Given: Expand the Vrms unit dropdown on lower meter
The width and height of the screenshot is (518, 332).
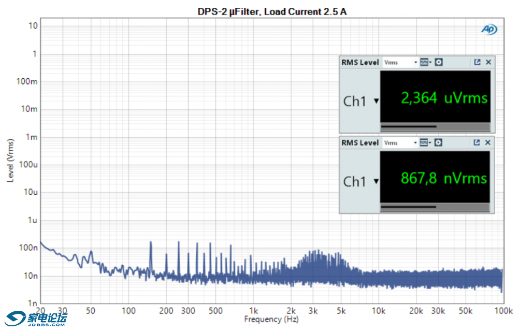Looking at the screenshot, I should (x=415, y=142).
